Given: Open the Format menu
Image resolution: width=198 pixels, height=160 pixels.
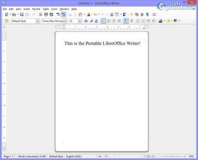Looking at the screenshot, I should pos(36,9).
